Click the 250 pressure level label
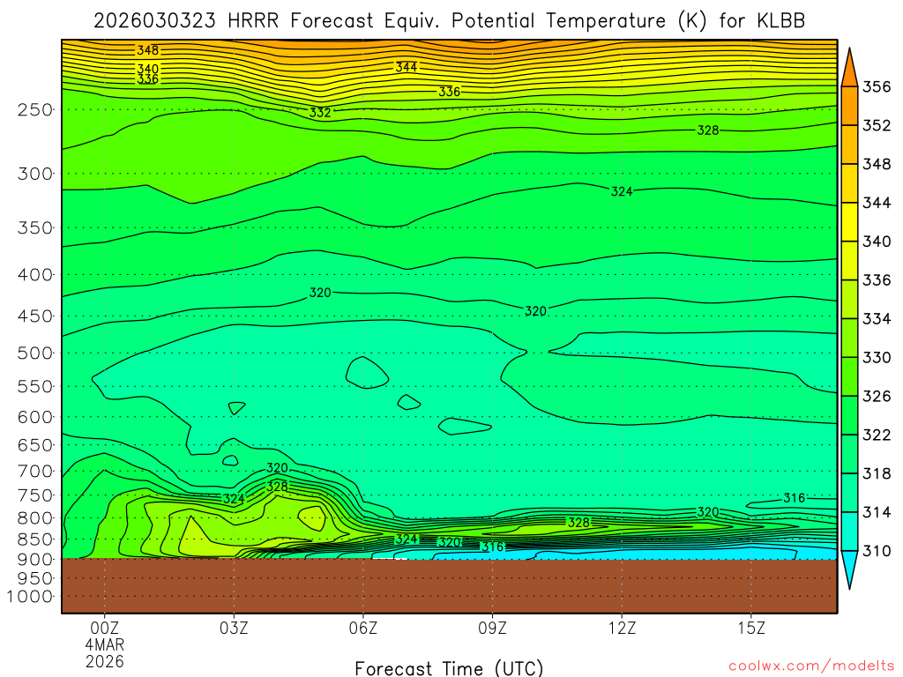 click(x=35, y=109)
